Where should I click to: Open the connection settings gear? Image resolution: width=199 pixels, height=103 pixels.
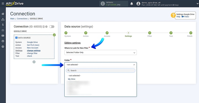point(46,27)
